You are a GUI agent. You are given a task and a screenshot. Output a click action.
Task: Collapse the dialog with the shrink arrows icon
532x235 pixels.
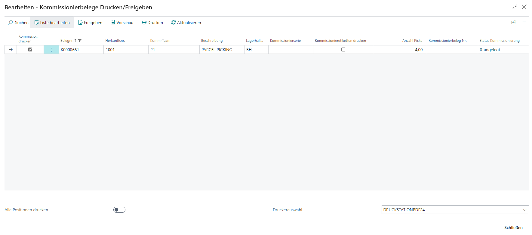[x=515, y=7]
